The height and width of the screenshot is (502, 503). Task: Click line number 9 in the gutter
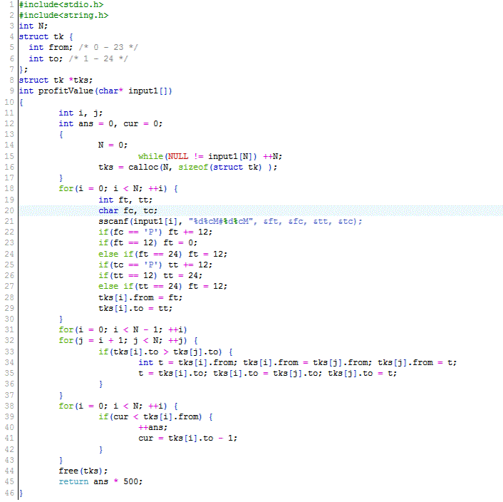pos(11,91)
